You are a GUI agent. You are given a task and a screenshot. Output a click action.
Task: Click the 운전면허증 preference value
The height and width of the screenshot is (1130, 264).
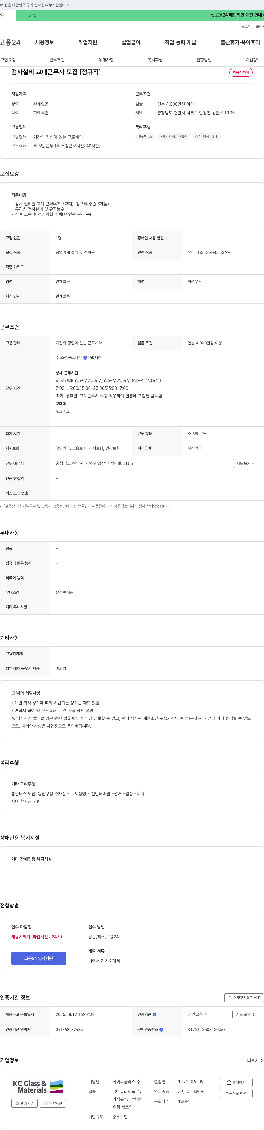pyautogui.click(x=64, y=592)
